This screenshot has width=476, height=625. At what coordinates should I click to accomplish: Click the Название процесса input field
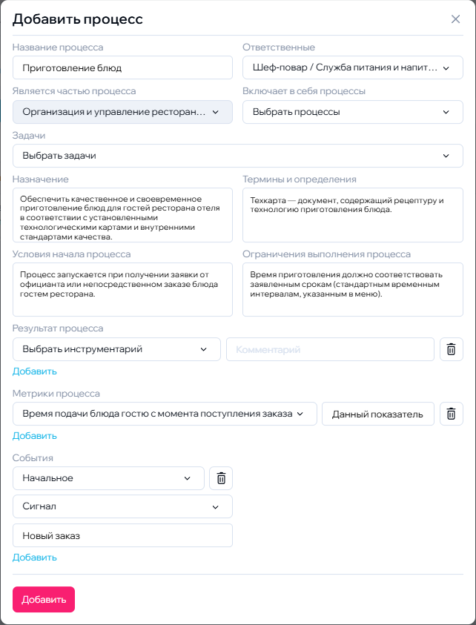click(x=122, y=68)
